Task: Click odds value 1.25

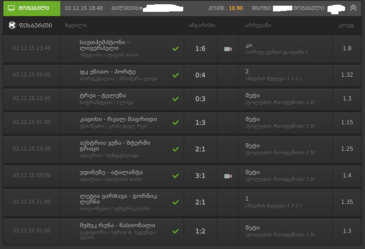Action: (347, 149)
